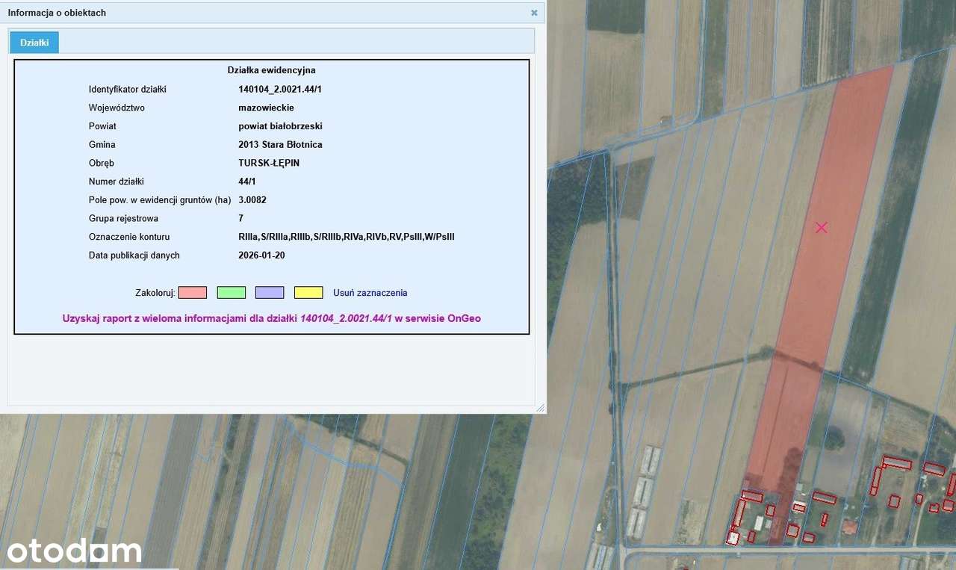This screenshot has width=956, height=570.
Task: Select the area value 3.0082
Action: click(x=252, y=200)
